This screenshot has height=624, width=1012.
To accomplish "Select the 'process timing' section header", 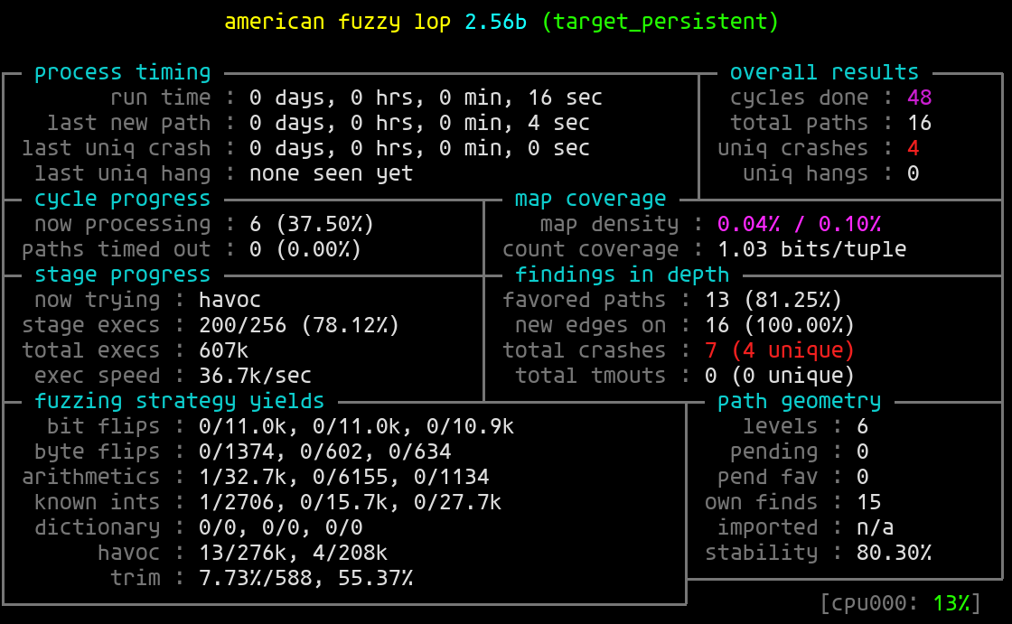I will click(x=123, y=72).
